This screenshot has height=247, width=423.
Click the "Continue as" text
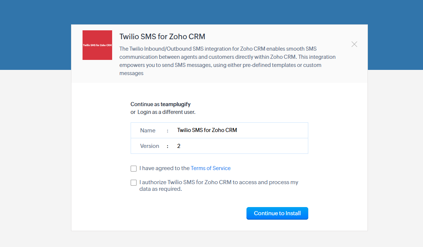pos(145,104)
